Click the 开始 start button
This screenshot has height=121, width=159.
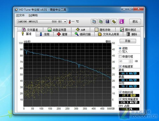(x=128, y=41)
